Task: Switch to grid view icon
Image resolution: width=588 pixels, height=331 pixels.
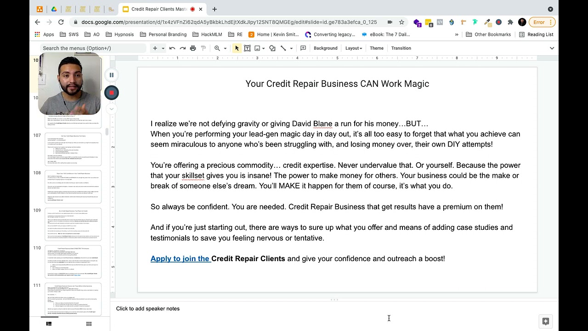Action: pos(89,324)
